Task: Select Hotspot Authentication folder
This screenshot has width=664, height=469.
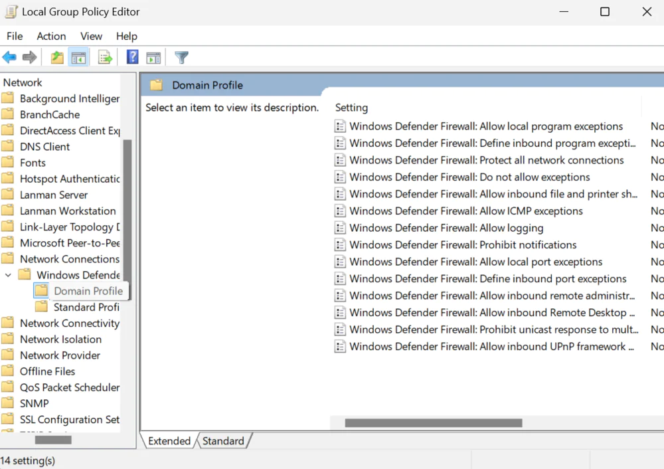Action: [70, 179]
